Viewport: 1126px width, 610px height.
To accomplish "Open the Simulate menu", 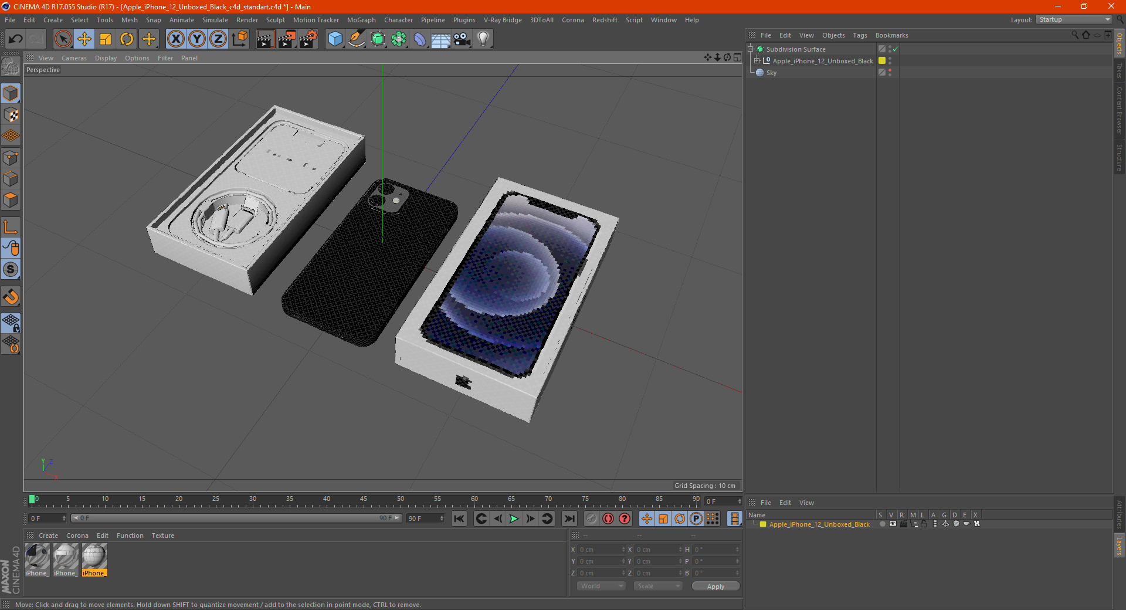I will [x=215, y=20].
